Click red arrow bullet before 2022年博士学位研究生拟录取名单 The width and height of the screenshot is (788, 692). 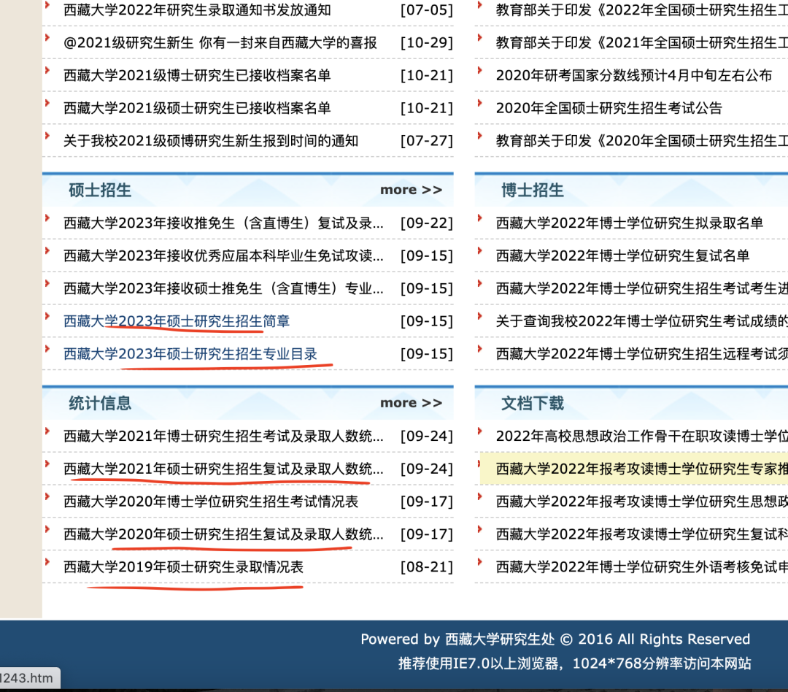click(479, 218)
